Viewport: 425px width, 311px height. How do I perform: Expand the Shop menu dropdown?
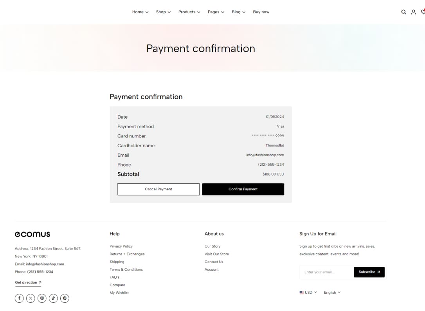click(x=163, y=12)
